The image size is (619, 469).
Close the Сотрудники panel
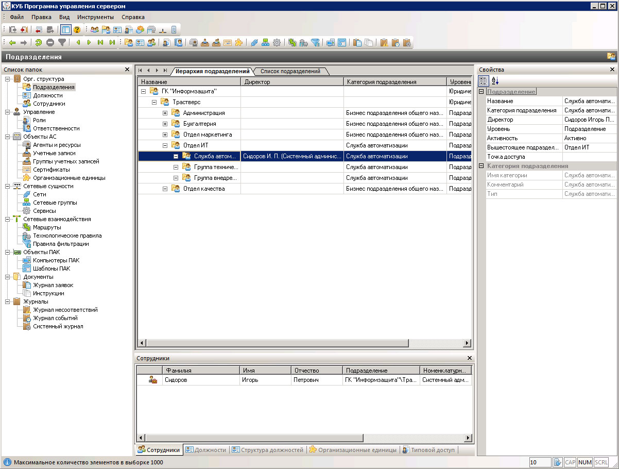click(x=469, y=358)
